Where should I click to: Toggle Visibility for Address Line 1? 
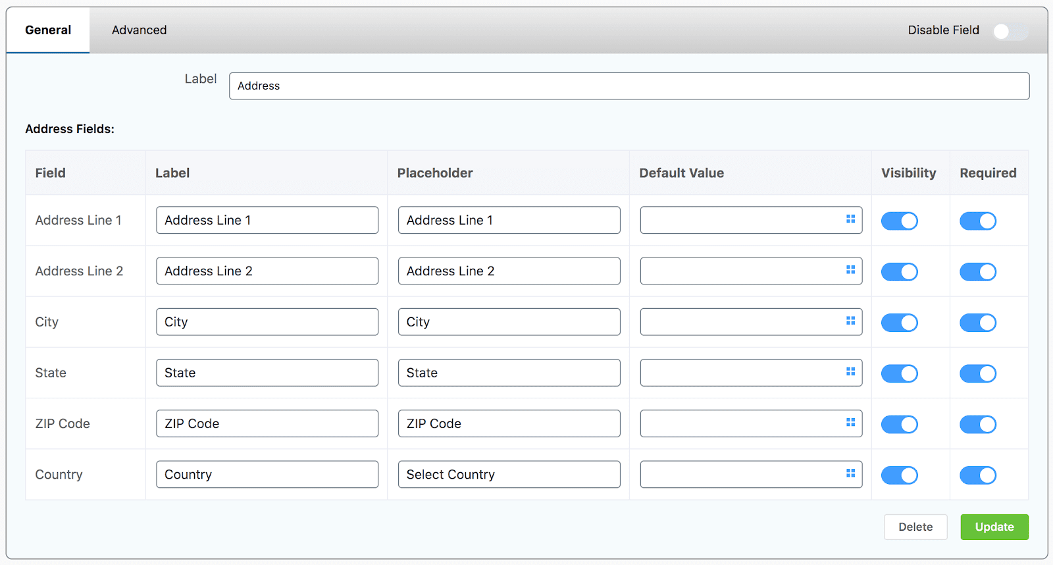(899, 221)
